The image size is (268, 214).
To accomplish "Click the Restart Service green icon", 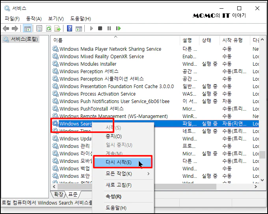I will (118, 28).
